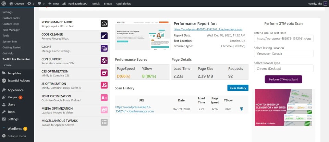Open the Select Testing Location dropdown
329x142 pixels.
(283, 54)
